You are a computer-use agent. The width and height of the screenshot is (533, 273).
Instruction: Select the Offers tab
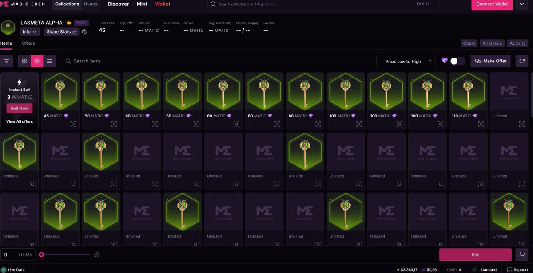pyautogui.click(x=28, y=43)
